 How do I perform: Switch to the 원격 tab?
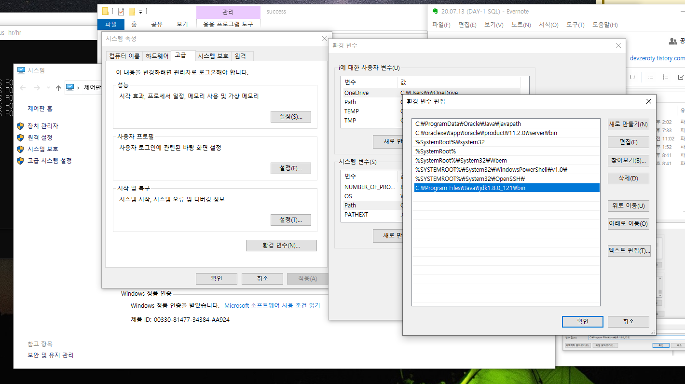click(240, 56)
